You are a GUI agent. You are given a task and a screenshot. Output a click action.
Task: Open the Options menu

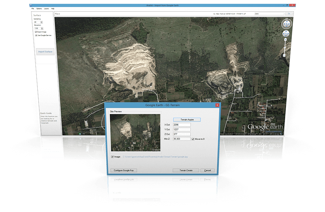39,9
